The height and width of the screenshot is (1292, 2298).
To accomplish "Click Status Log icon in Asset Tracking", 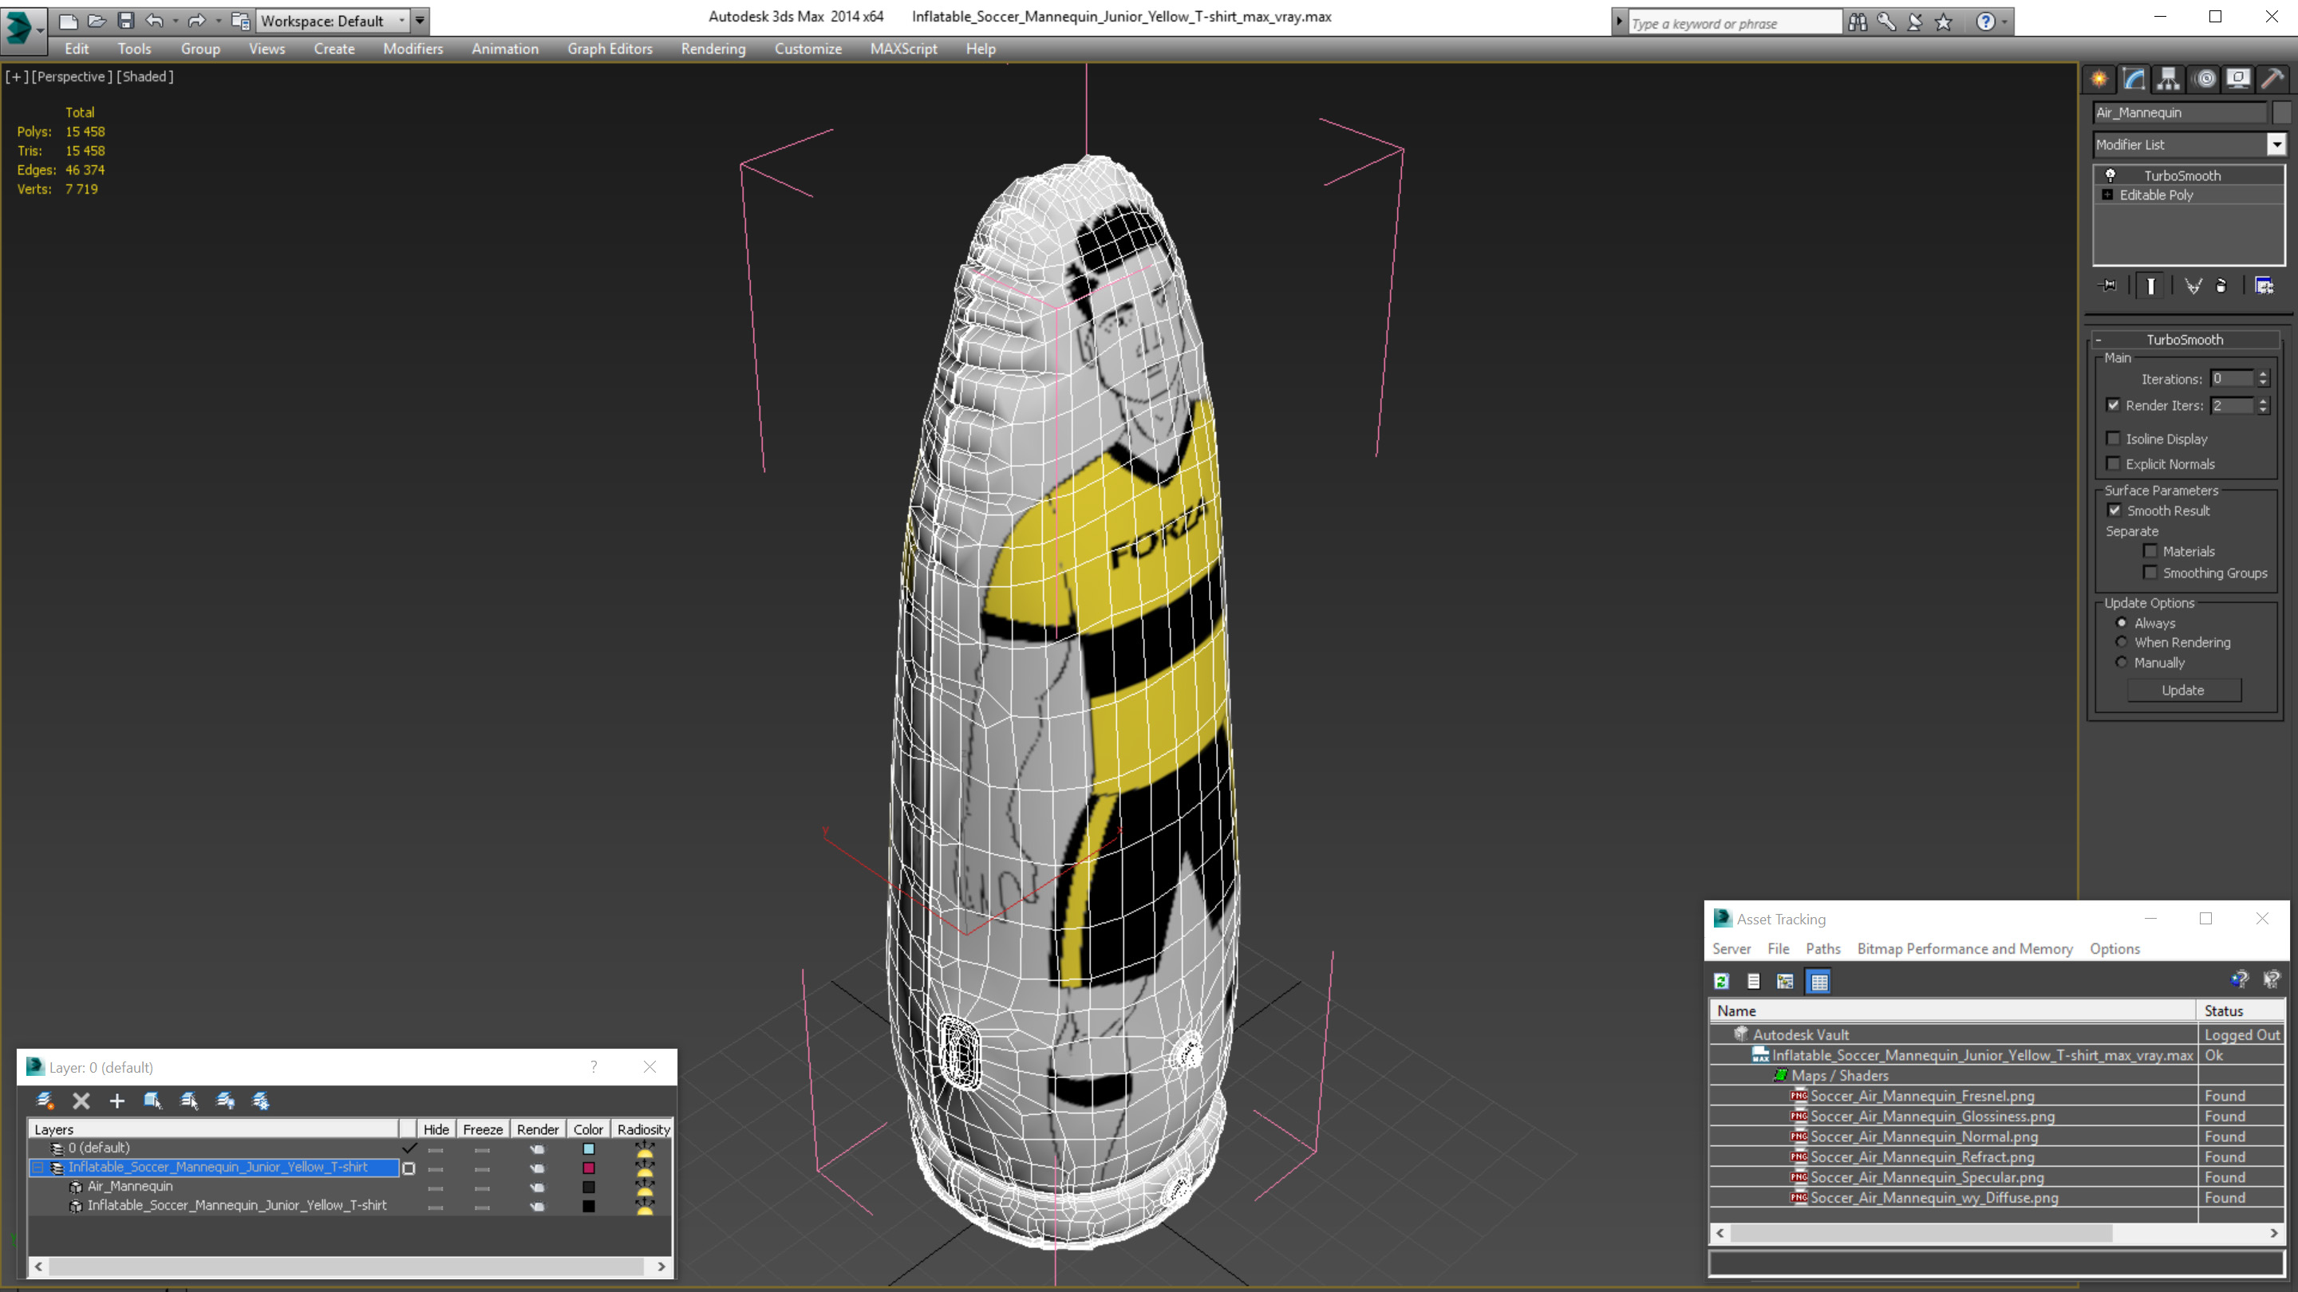I will (1753, 982).
